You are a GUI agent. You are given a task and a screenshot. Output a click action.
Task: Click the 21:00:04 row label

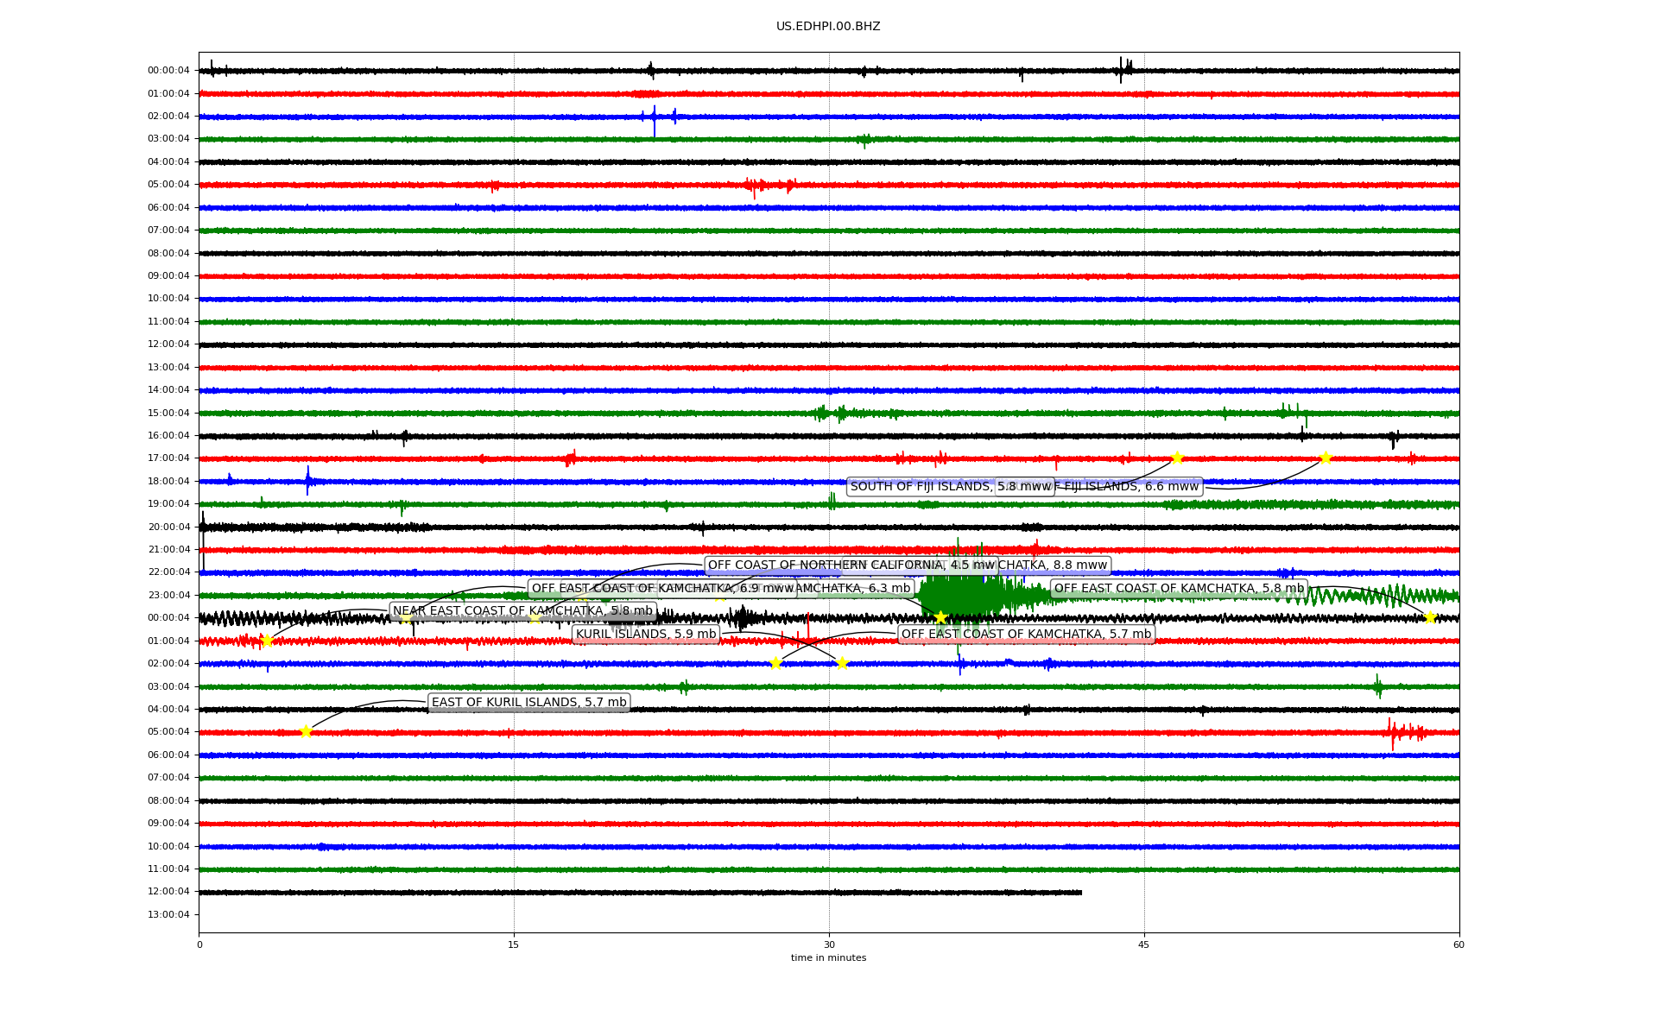coord(168,550)
